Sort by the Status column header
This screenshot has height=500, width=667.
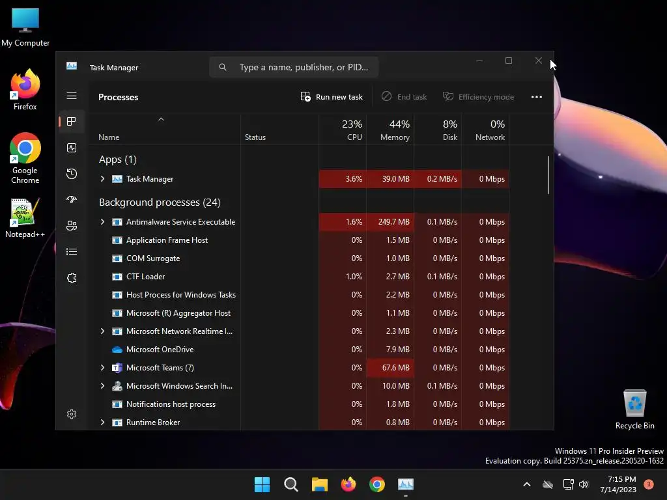(280, 130)
